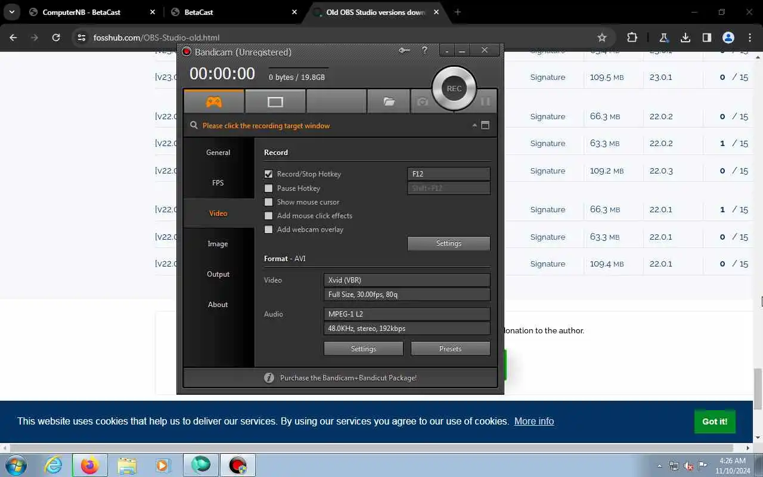
Task: Open Chrome profile avatar icon
Action: (x=728, y=38)
